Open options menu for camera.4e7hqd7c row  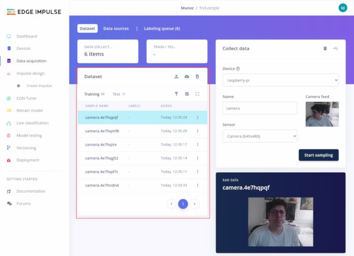197,172
